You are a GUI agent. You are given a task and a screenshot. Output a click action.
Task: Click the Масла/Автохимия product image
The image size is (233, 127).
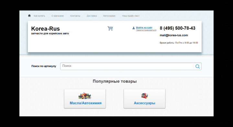click(85, 96)
